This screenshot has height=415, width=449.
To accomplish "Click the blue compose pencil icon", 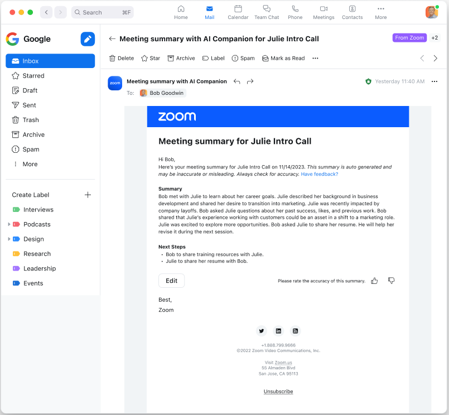I will click(88, 39).
